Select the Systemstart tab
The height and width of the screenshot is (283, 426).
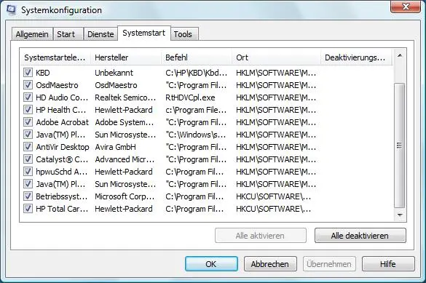(144, 33)
